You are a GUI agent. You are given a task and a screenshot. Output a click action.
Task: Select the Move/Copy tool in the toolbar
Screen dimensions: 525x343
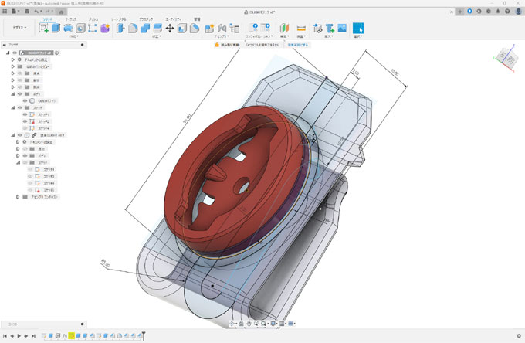pyautogui.click(x=169, y=28)
